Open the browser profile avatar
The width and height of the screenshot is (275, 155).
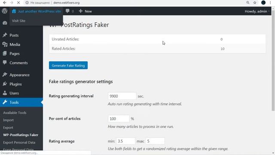[263, 3]
